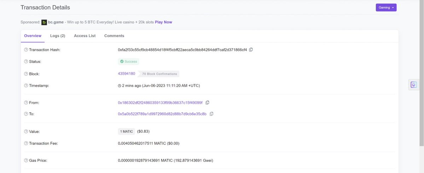Open the Gaming dropdown

pos(386,7)
